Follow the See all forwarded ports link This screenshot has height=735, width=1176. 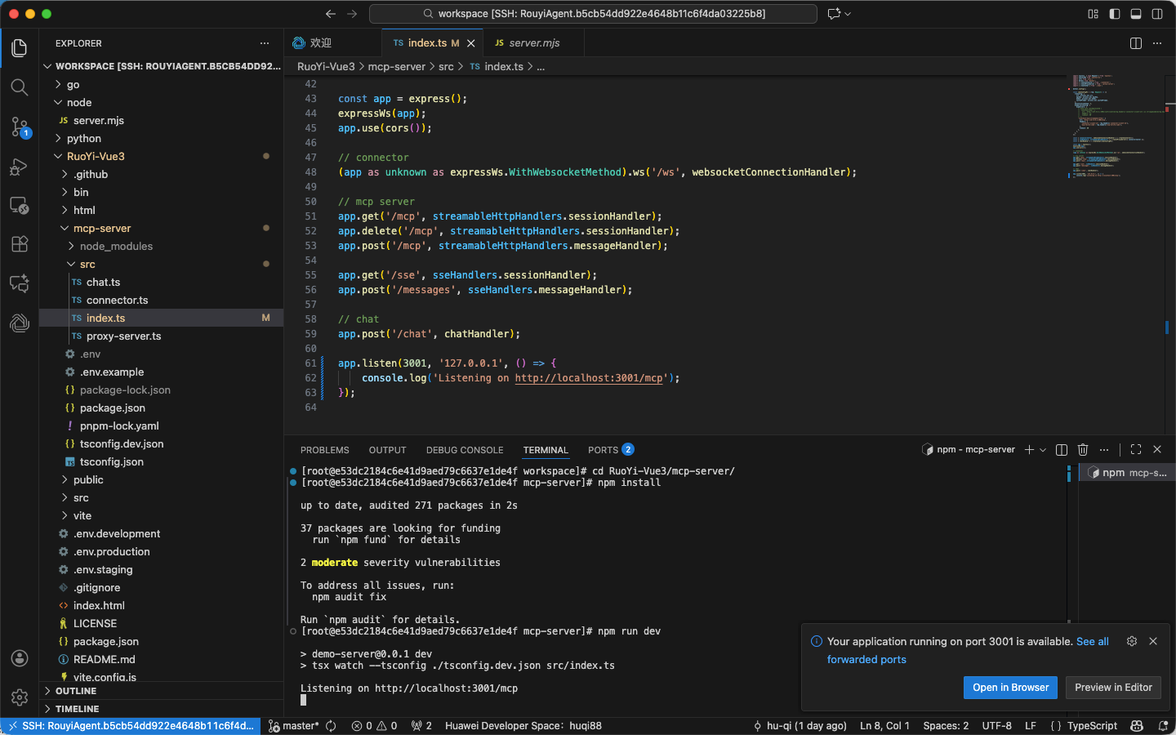point(968,651)
